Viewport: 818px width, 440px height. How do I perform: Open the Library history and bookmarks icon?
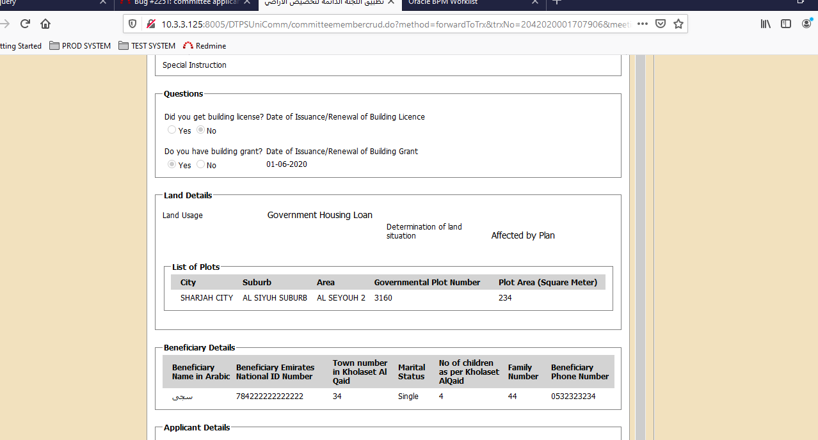coord(766,24)
